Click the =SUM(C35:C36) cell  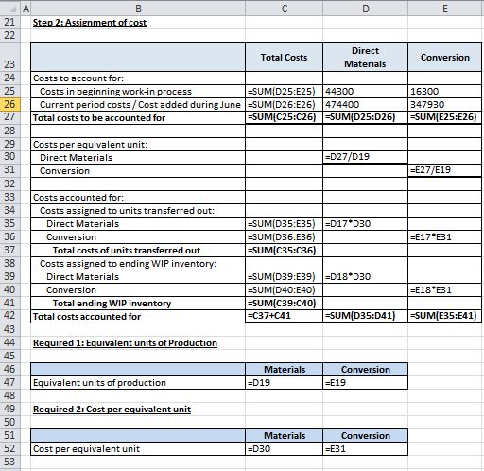pos(284,250)
